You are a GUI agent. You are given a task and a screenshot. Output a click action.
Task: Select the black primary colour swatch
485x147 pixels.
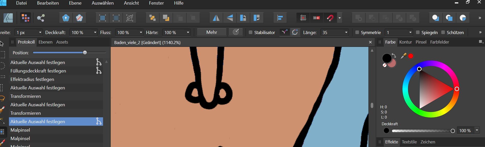(387, 58)
